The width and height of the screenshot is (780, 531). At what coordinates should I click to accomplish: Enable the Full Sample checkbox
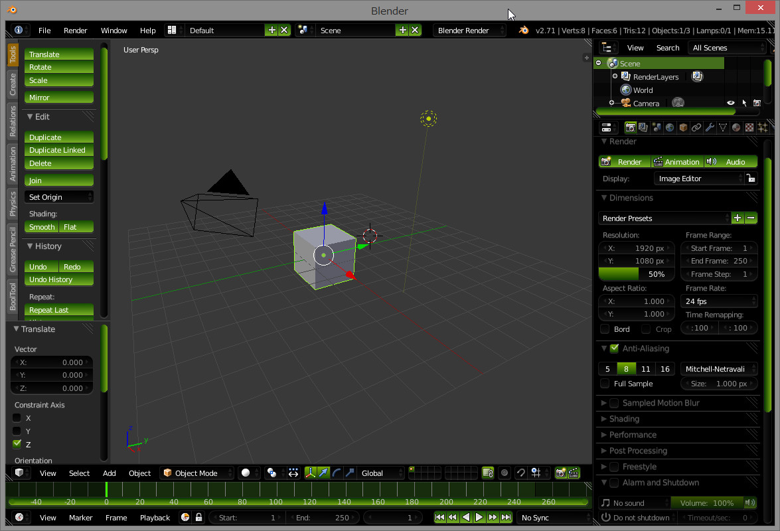pyautogui.click(x=605, y=384)
